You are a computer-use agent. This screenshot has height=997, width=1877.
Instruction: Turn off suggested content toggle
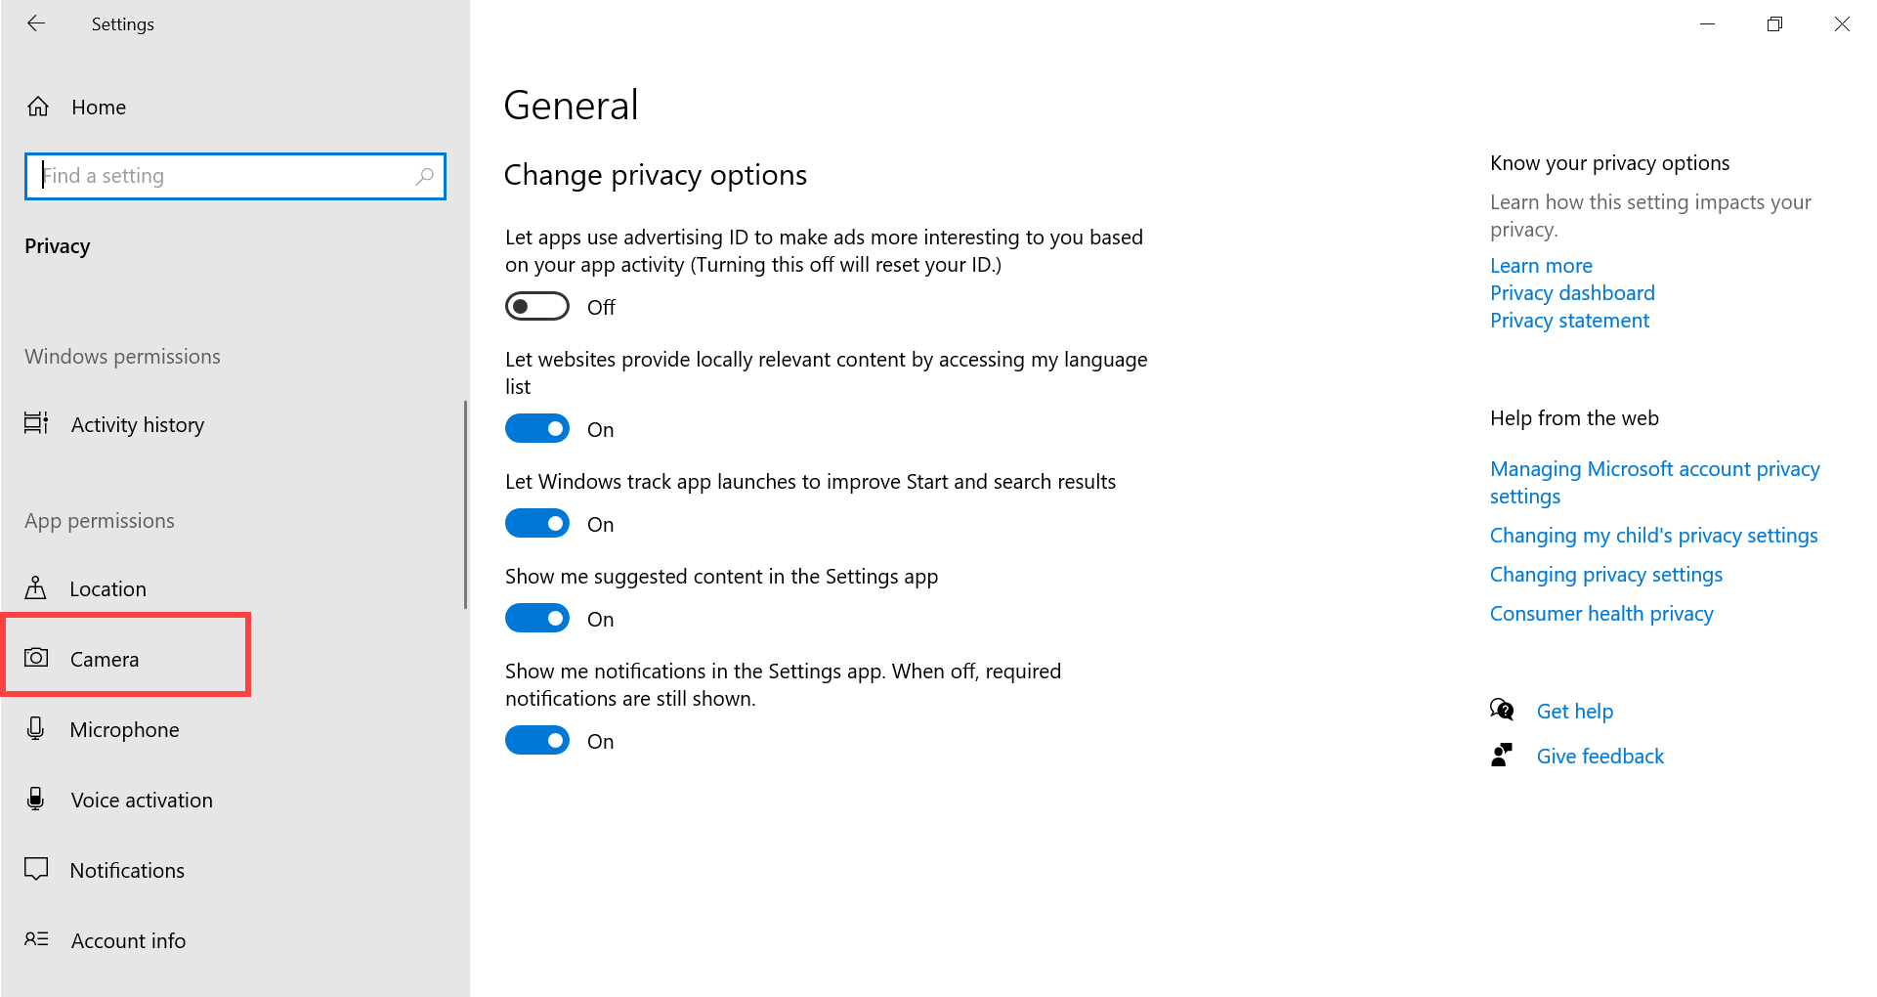tap(537, 618)
